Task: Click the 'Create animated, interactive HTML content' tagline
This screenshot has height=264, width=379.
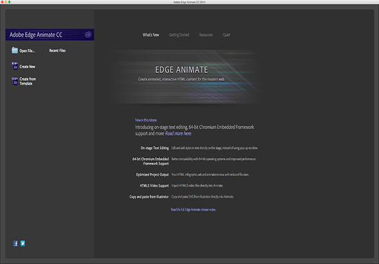Action: click(182, 79)
